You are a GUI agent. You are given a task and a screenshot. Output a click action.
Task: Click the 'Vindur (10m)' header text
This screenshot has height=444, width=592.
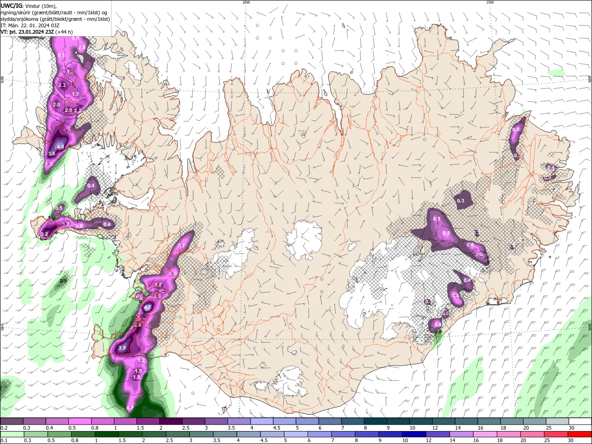point(42,6)
